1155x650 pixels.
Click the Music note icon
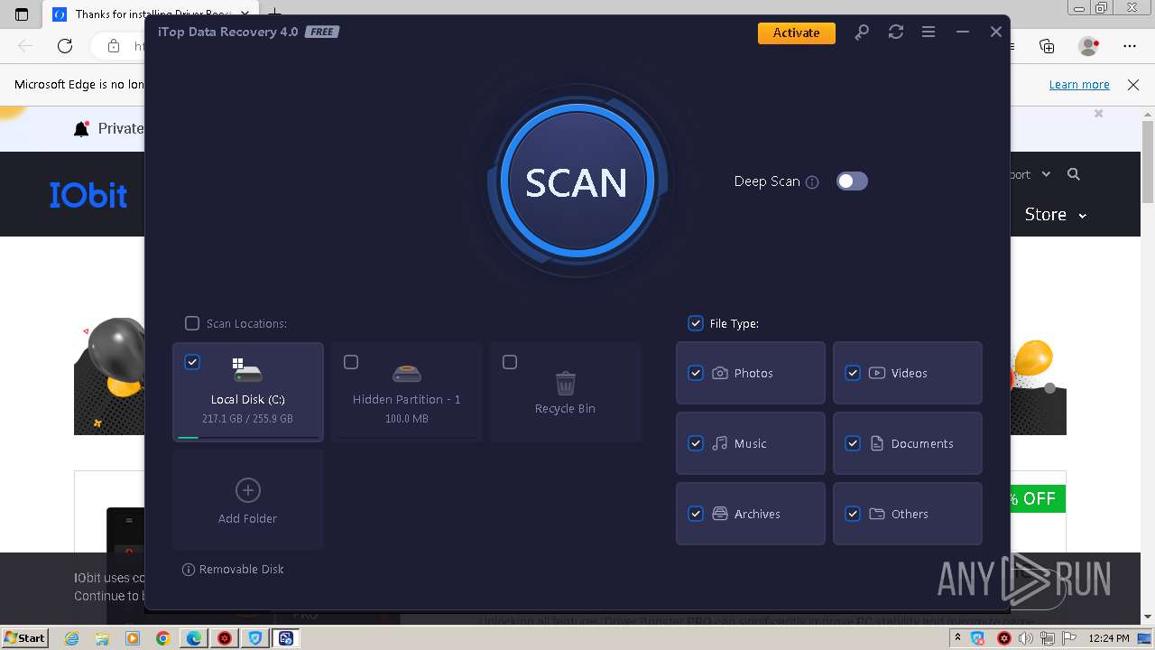tap(720, 443)
